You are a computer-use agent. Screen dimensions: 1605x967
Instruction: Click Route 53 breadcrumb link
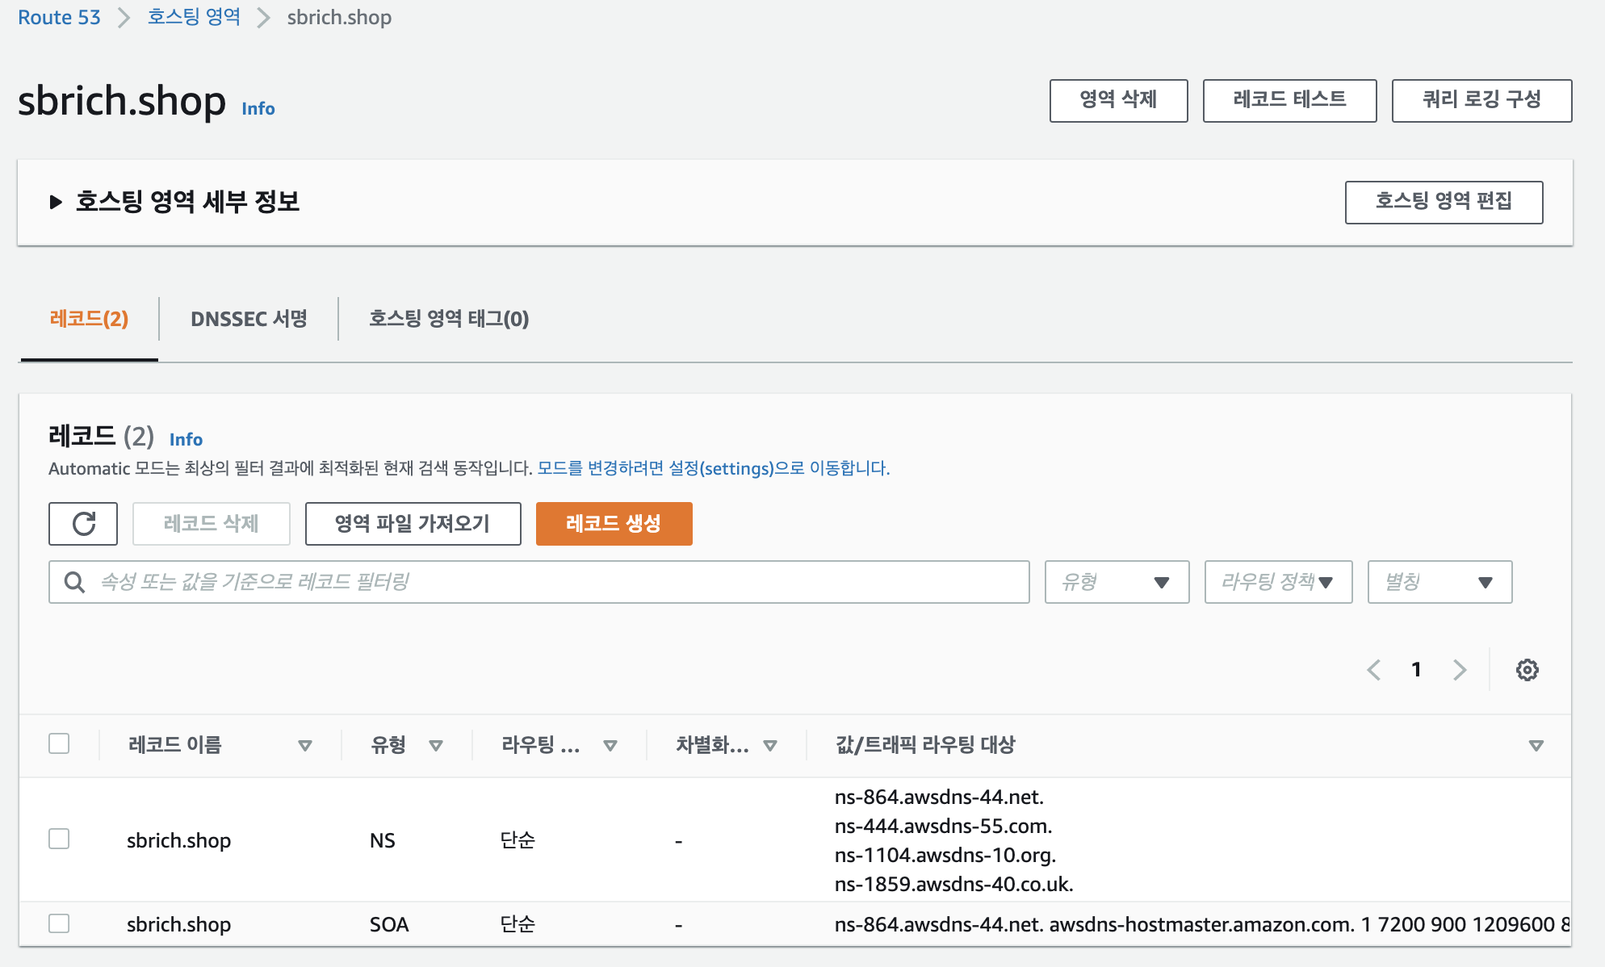coord(59,17)
